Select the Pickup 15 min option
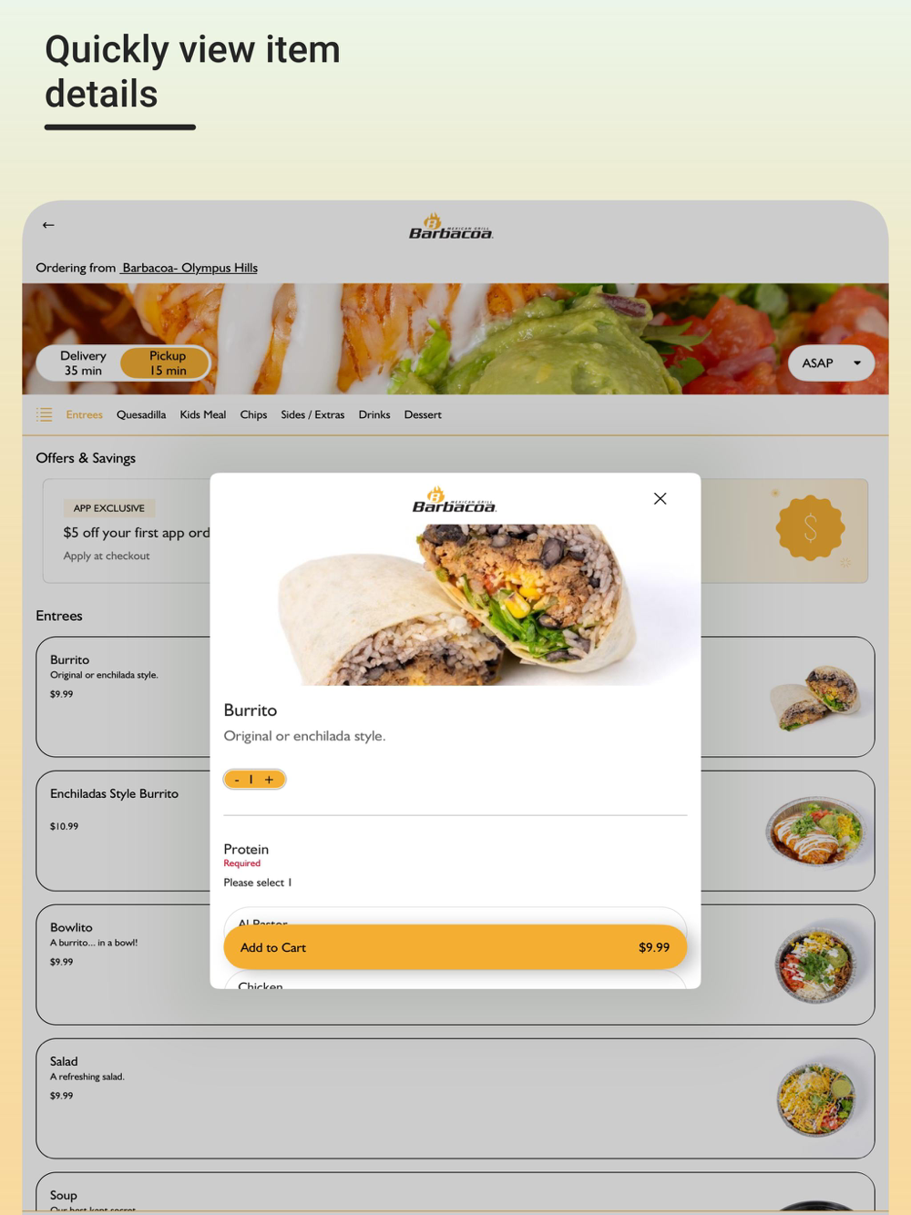911x1215 pixels. coord(168,363)
